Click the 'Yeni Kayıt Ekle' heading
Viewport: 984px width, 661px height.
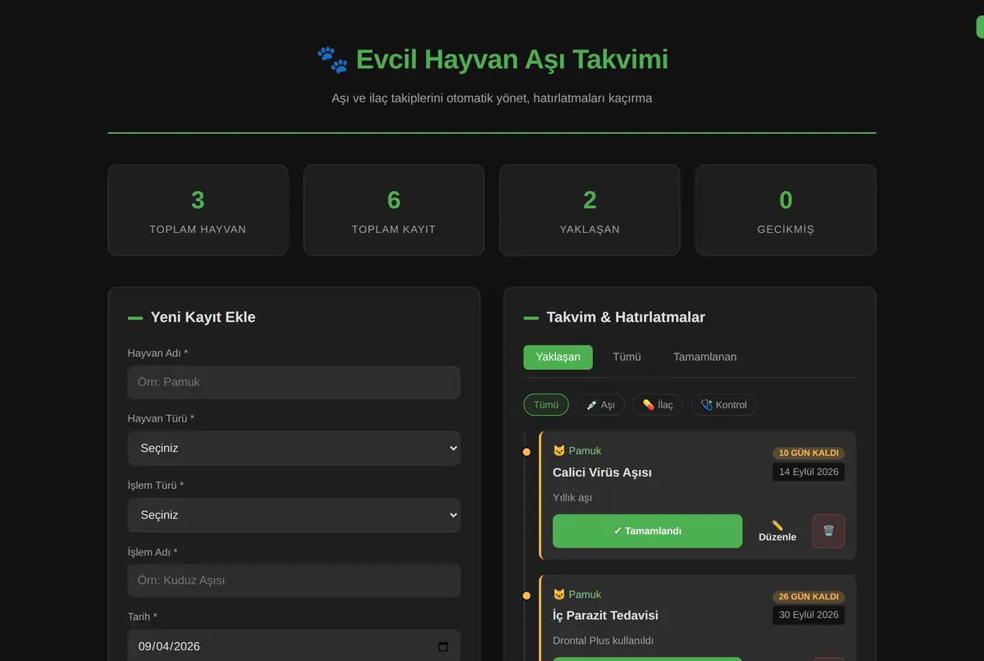(203, 317)
